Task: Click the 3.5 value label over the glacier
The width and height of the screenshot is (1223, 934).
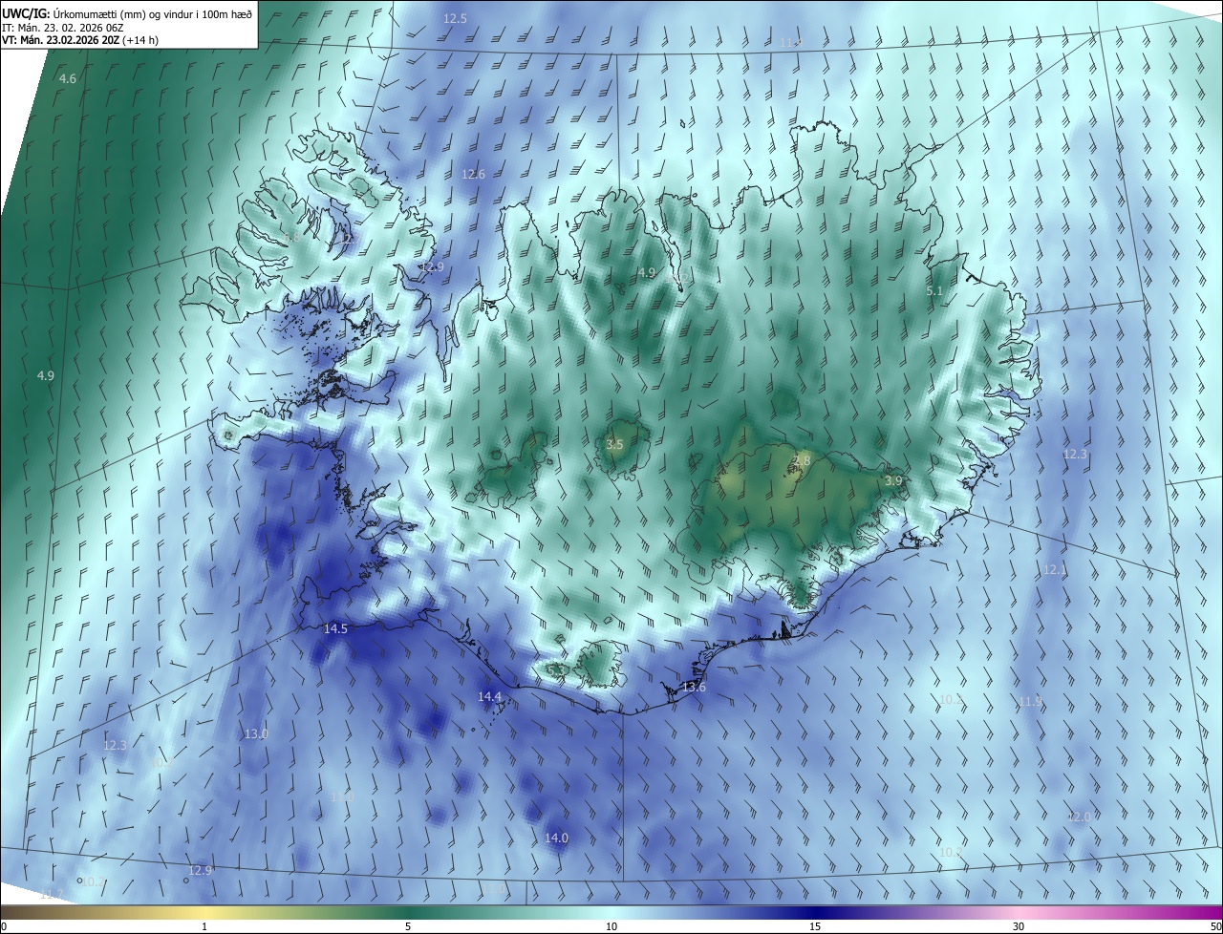Action: pos(614,445)
